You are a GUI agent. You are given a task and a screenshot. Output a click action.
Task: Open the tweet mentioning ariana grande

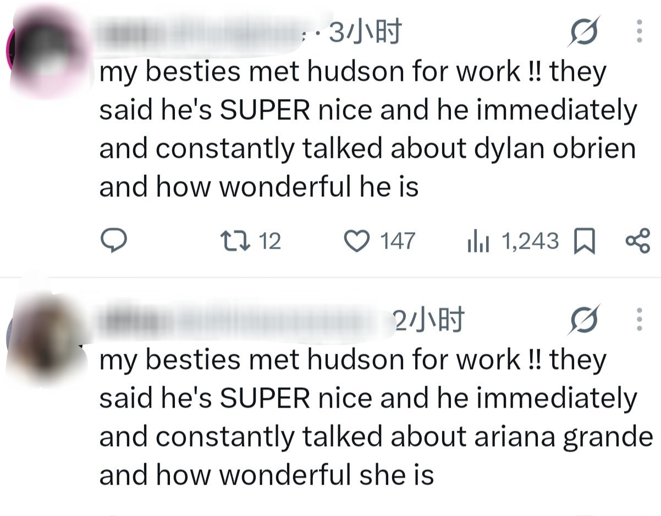(x=376, y=418)
